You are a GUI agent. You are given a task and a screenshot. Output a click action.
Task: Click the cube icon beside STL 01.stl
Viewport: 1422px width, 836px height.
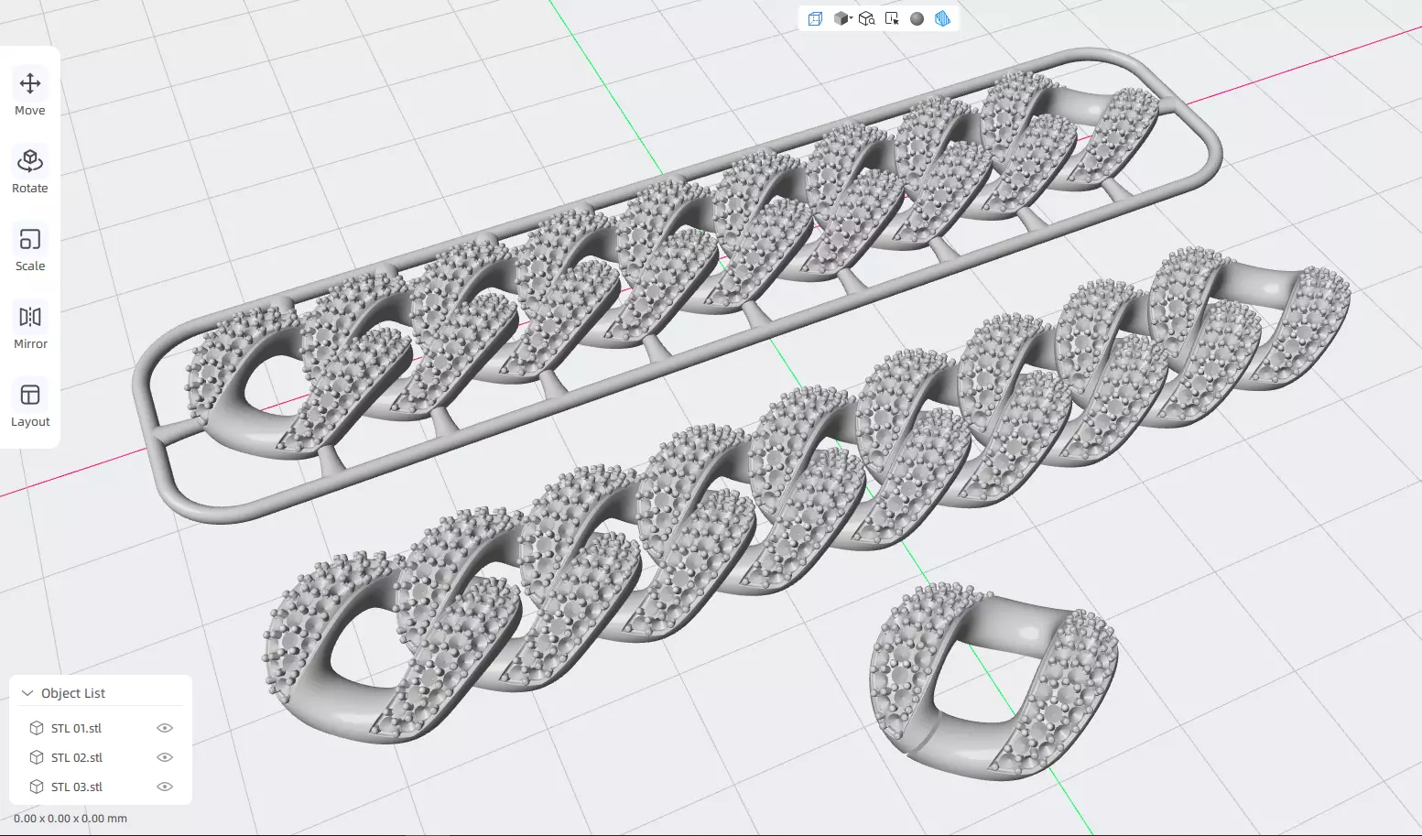(x=37, y=728)
